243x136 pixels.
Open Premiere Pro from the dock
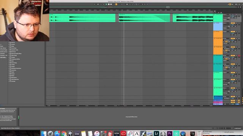(170, 133)
